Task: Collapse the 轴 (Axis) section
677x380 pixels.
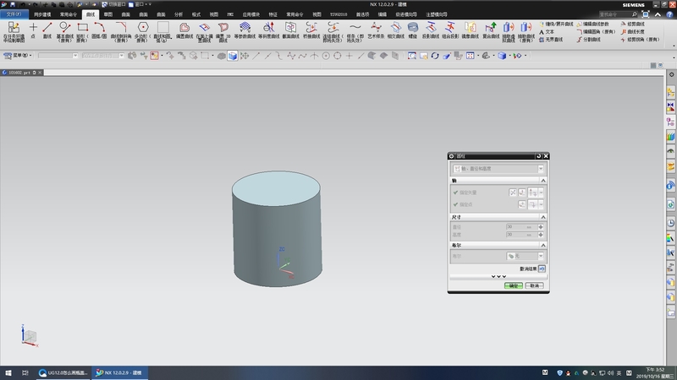Action: coord(543,181)
